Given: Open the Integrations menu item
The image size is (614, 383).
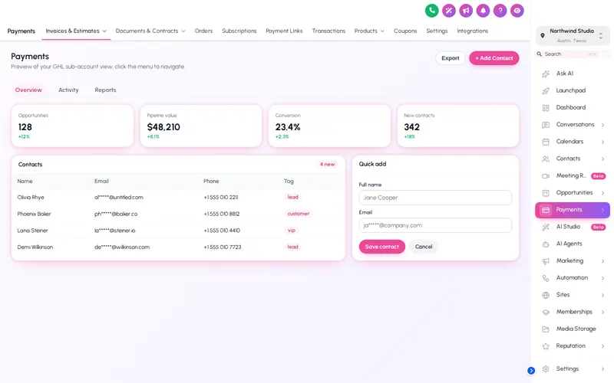Looking at the screenshot, I should pyautogui.click(x=472, y=31).
